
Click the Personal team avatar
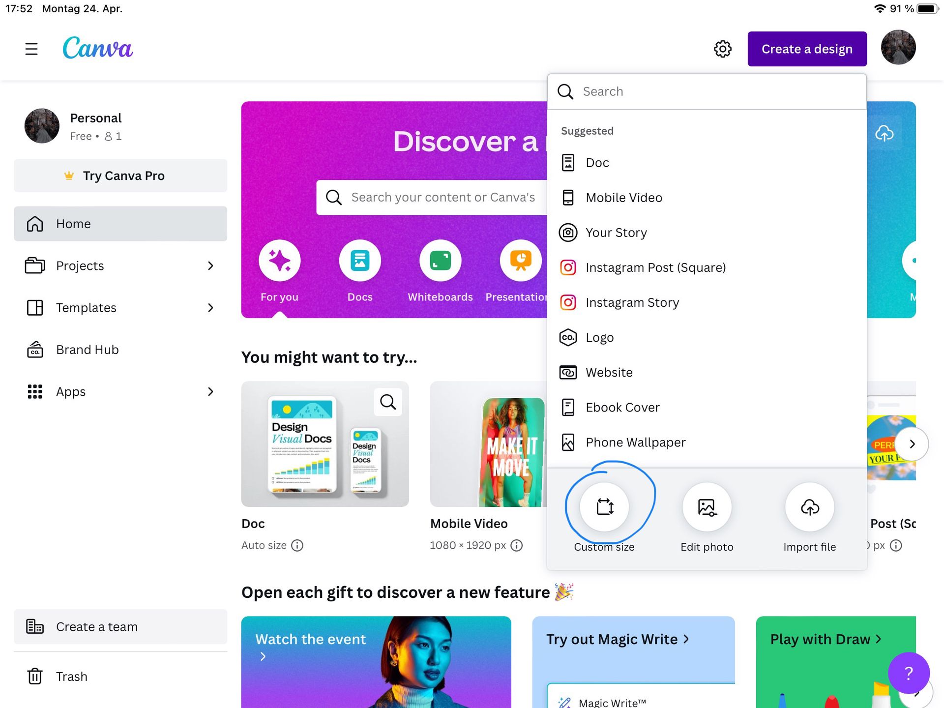42,126
